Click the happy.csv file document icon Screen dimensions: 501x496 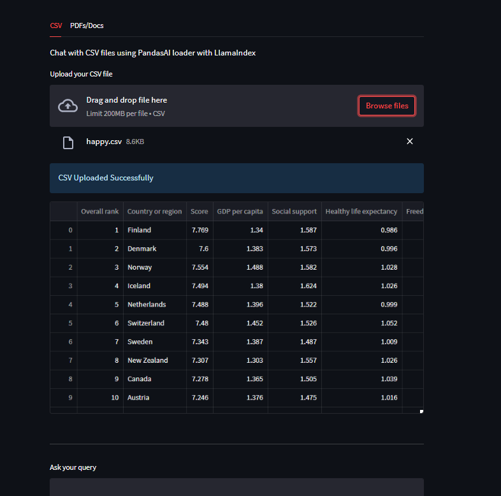coord(68,142)
